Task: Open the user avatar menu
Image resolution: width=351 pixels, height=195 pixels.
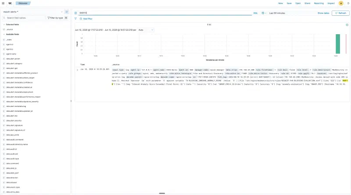Action: coord(341,4)
